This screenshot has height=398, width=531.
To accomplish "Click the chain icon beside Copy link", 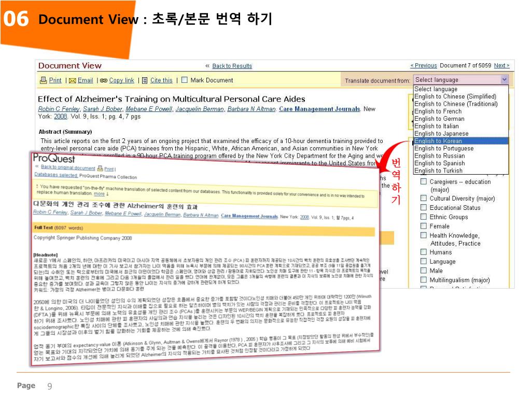I will 104,80.
